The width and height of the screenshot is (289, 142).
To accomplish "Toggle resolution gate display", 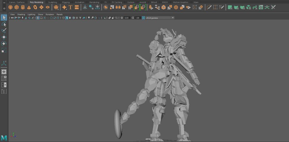I will (45, 18).
